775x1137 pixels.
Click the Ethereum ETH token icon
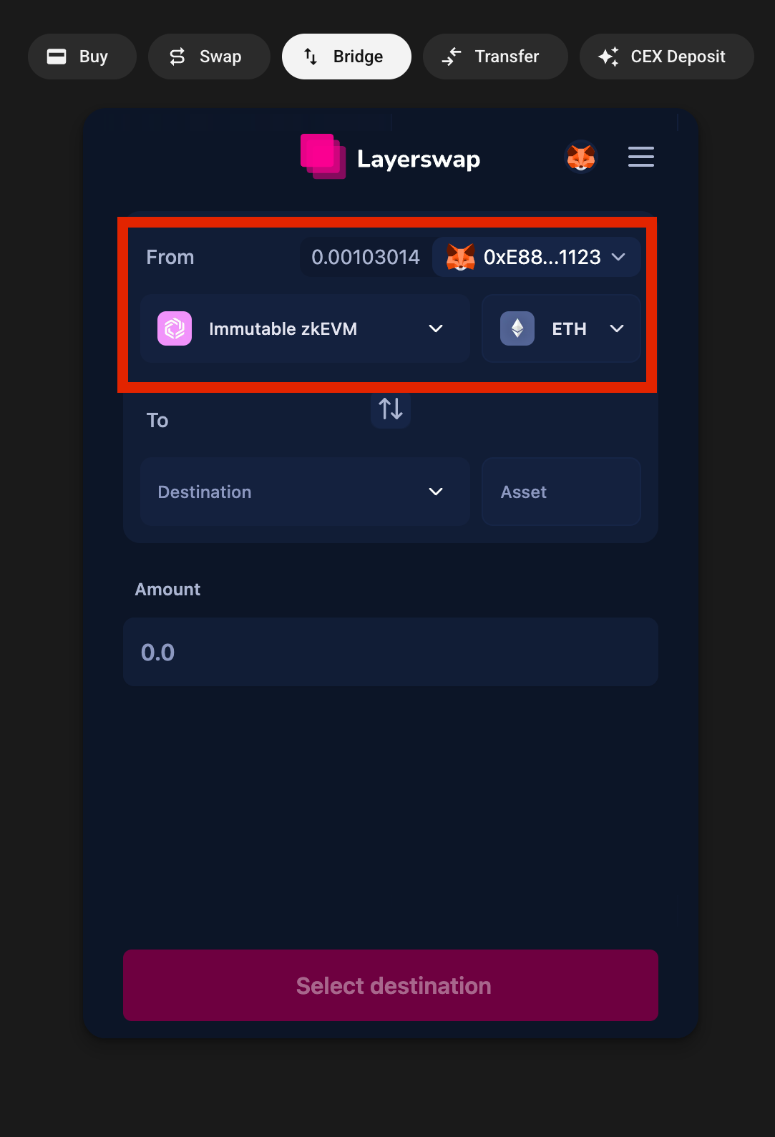click(517, 328)
